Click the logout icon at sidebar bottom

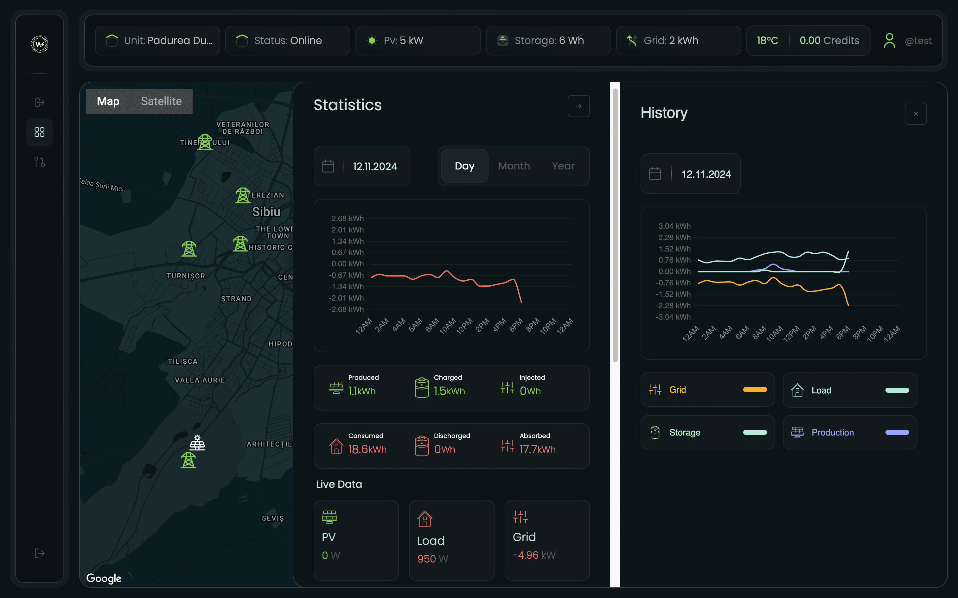tap(39, 553)
